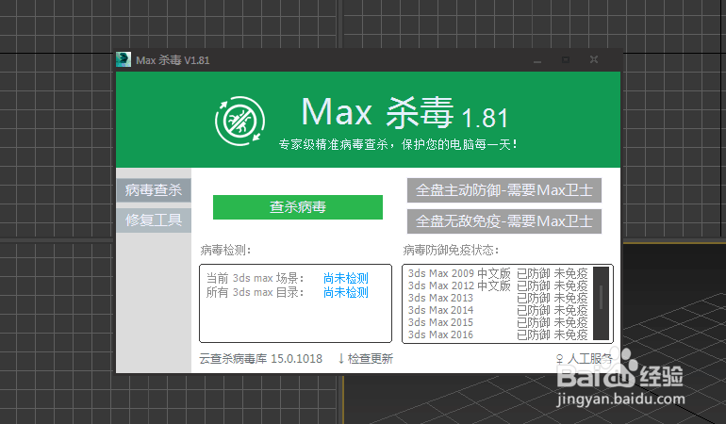
Task: Click the 病毒防御免疫状态: label
Action: [x=451, y=251]
